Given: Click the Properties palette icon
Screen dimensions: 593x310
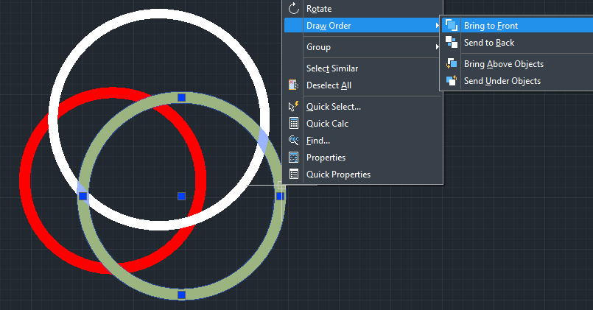Looking at the screenshot, I should click(x=293, y=158).
